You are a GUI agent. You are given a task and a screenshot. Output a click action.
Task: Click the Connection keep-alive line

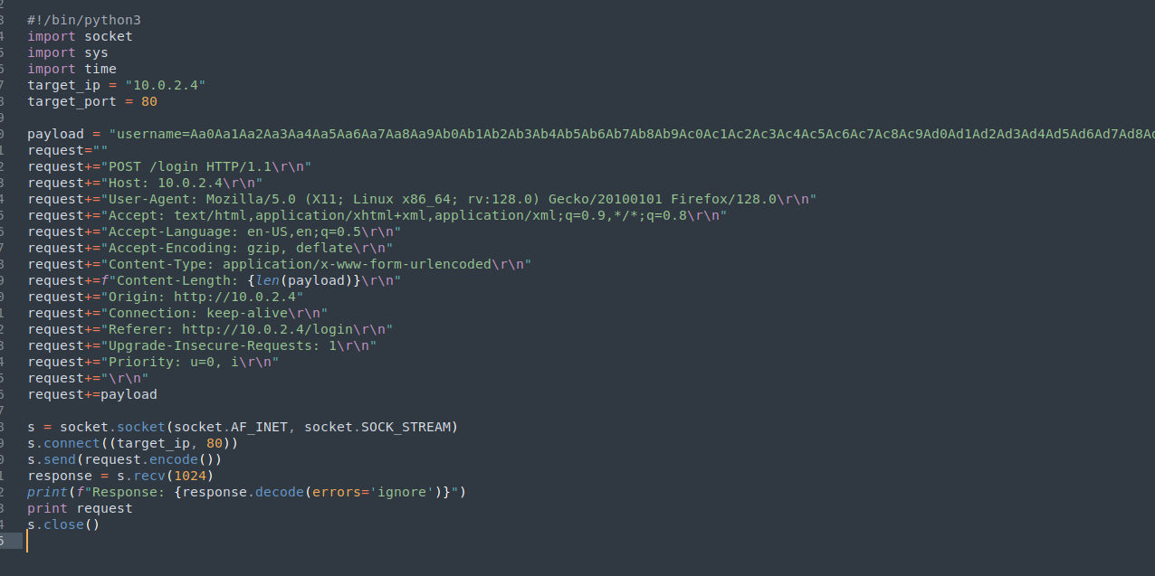tap(177, 313)
